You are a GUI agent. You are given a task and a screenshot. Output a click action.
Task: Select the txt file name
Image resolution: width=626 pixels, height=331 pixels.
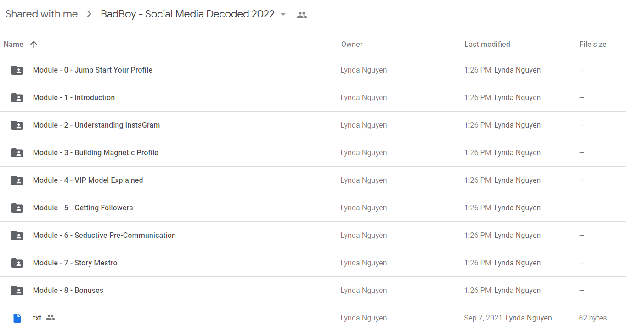[x=37, y=318]
